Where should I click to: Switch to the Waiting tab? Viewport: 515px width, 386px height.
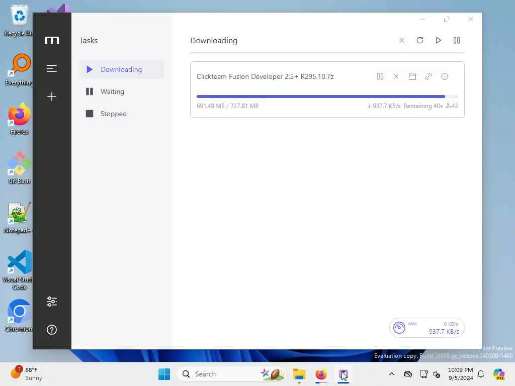coord(121,91)
